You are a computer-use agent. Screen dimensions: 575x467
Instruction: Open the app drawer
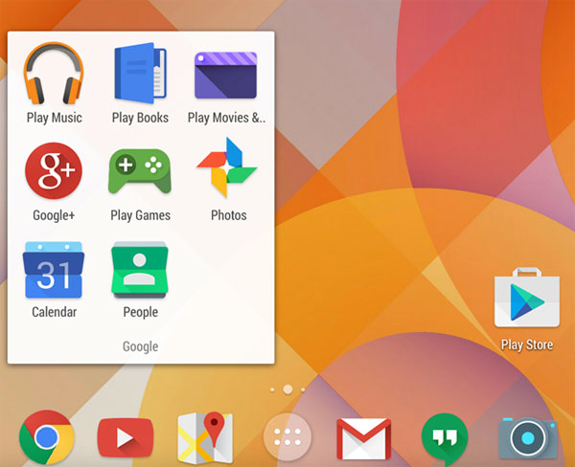(x=287, y=437)
